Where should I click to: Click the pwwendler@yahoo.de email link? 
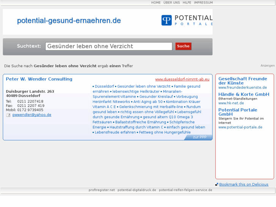(32, 115)
